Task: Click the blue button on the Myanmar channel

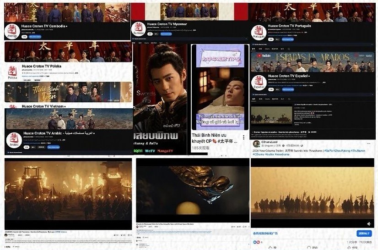Action: 166,33
